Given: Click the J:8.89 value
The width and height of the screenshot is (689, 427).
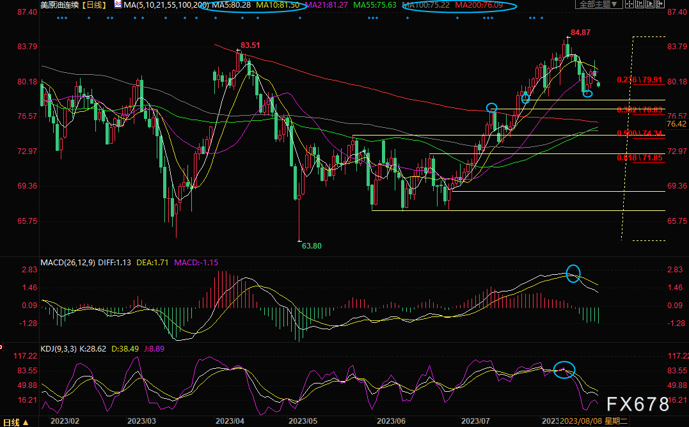Looking at the screenshot, I should tap(154, 349).
